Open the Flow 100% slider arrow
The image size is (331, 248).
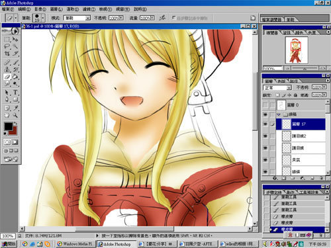tap(152, 18)
